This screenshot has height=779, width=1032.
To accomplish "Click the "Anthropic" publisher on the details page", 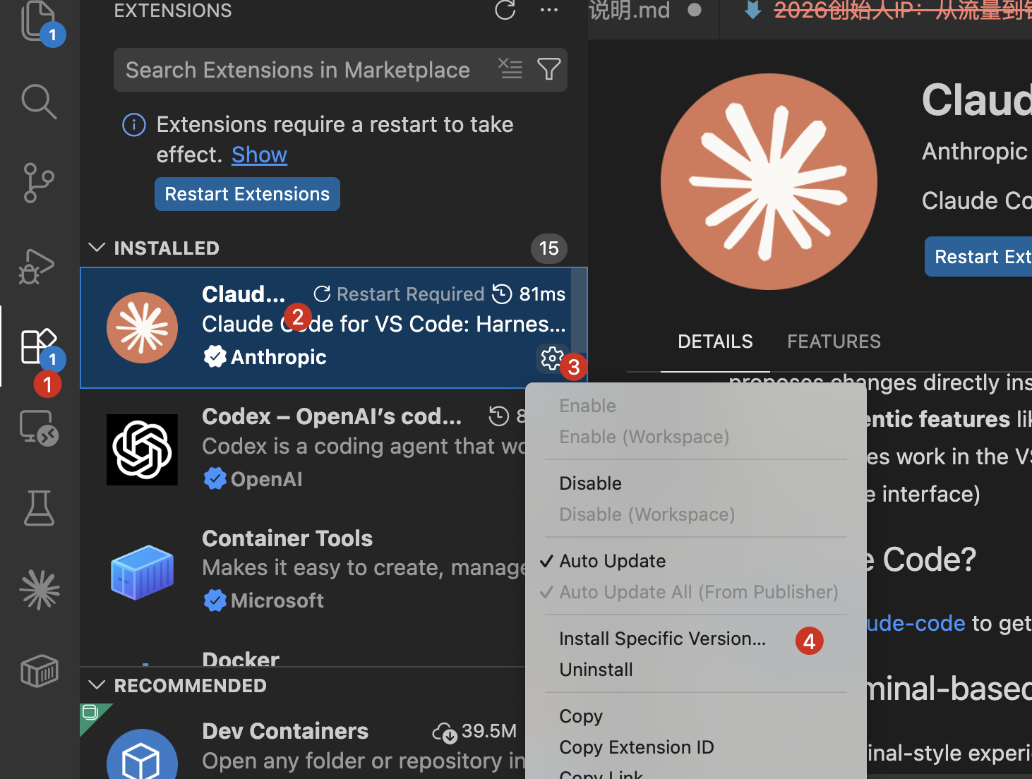I will (x=974, y=151).
